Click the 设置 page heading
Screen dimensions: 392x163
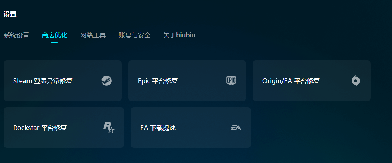point(10,14)
